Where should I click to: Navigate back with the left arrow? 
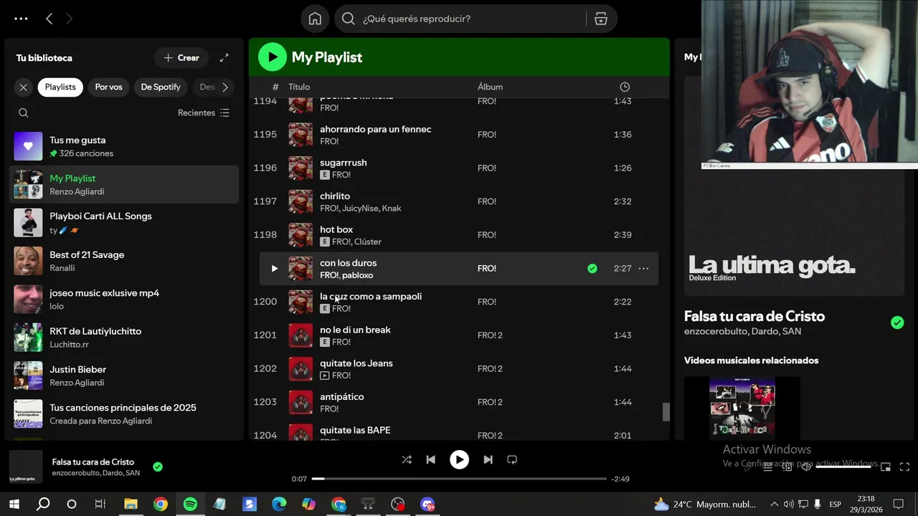click(49, 19)
